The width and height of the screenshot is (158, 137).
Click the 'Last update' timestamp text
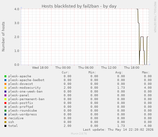pyautogui.click(x=118, y=130)
